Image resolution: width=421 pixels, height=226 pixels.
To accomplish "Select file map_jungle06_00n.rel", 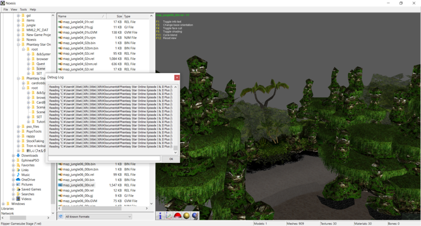I will (78, 185).
